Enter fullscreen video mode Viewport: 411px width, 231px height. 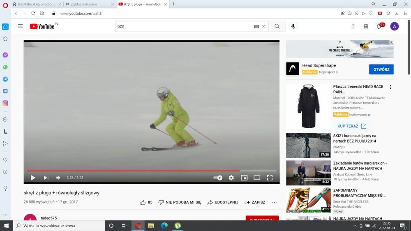coord(270,178)
